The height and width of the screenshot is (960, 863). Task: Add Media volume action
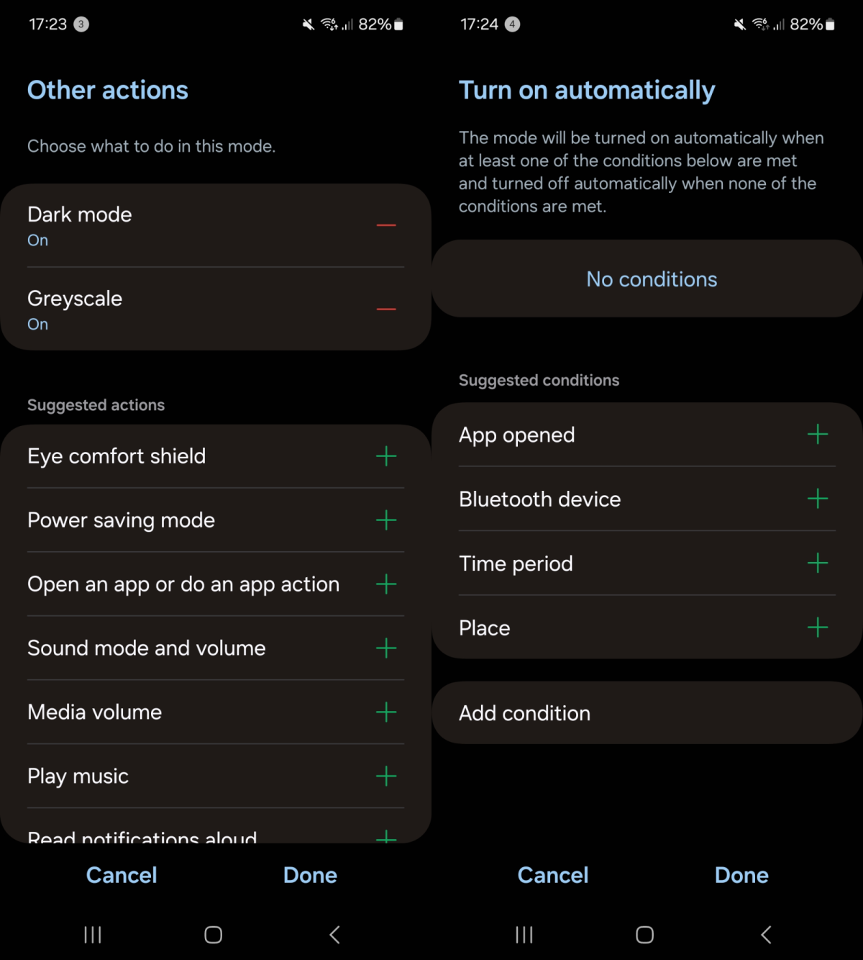tap(386, 712)
